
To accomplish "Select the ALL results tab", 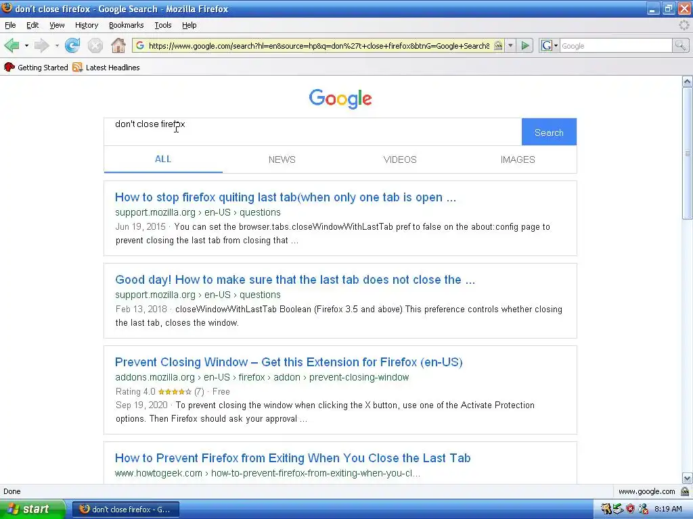I will click(163, 159).
